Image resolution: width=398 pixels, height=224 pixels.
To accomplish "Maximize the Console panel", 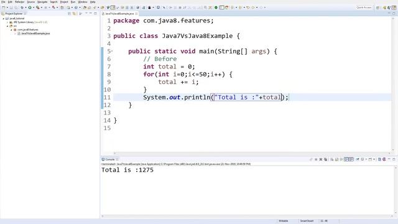I will (x=394, y=159).
